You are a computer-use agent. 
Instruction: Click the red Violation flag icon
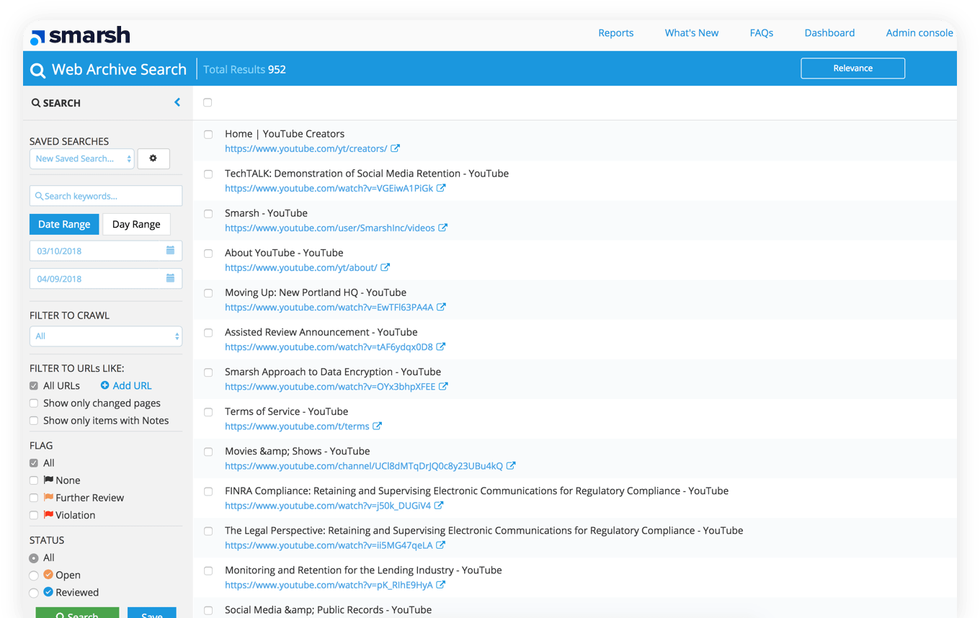(48, 514)
